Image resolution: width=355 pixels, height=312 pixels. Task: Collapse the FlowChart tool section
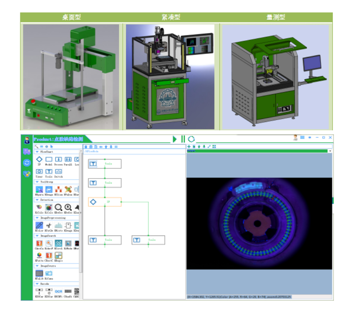tap(37, 152)
